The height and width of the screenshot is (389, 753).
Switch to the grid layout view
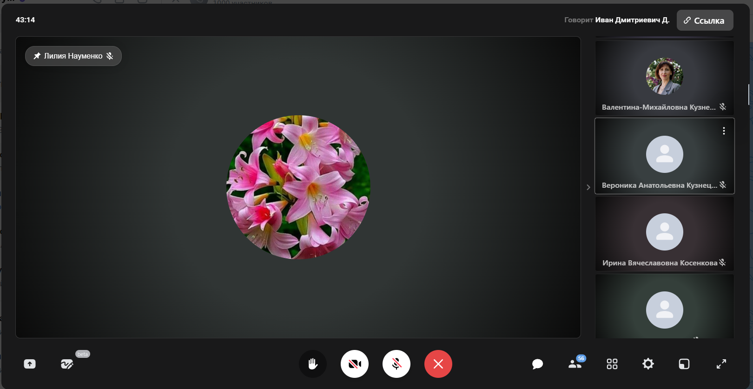point(612,364)
